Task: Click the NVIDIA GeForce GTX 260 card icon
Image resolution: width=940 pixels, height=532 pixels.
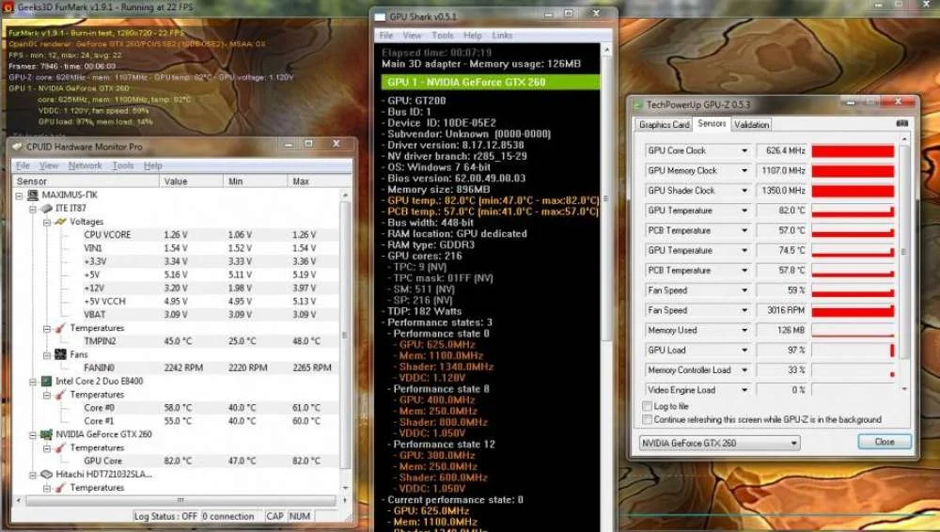Action: click(x=46, y=434)
